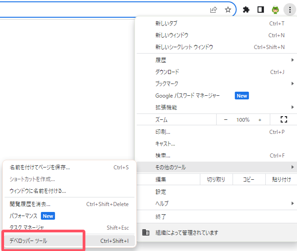Expand the 拡張機能 submenu
The image size is (297, 251).
click(x=217, y=107)
